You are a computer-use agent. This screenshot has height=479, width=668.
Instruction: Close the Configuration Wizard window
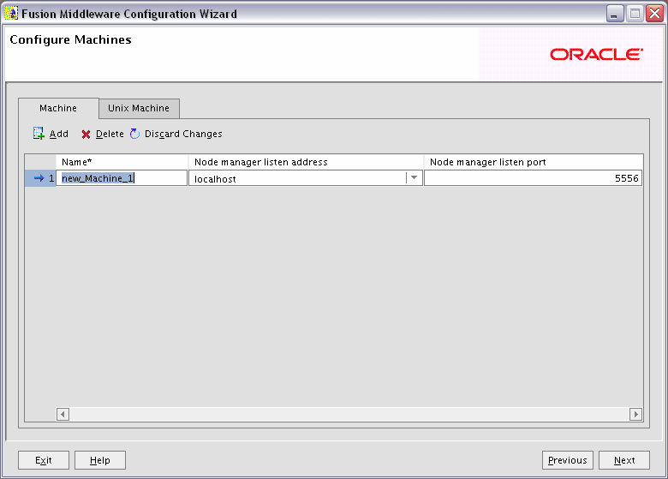pyautogui.click(x=654, y=14)
